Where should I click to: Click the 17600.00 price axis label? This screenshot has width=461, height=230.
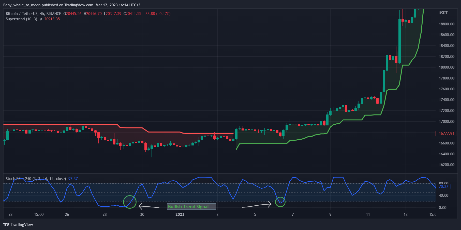(x=447, y=89)
